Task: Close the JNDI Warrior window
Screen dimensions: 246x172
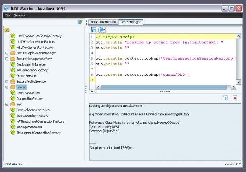Action: (239, 8)
